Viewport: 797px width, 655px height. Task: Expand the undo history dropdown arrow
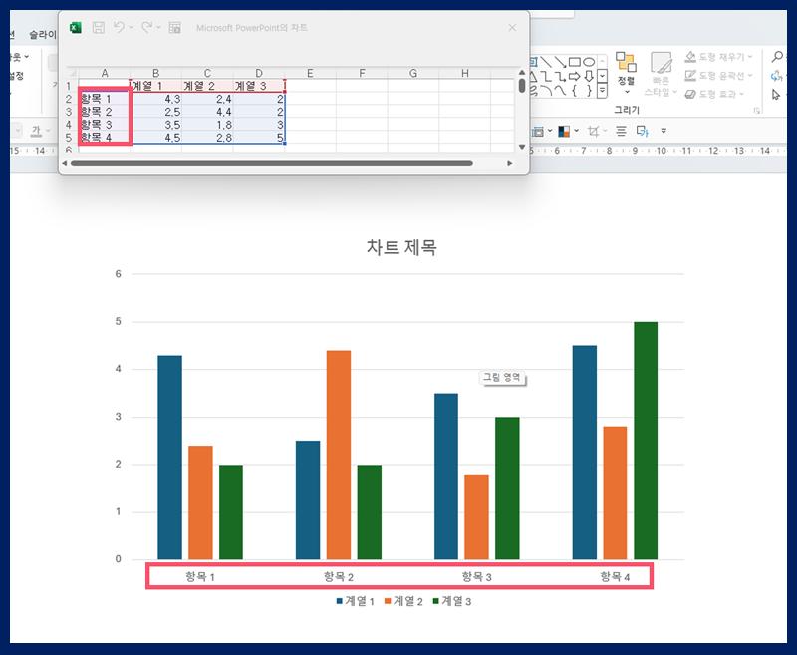(x=132, y=28)
